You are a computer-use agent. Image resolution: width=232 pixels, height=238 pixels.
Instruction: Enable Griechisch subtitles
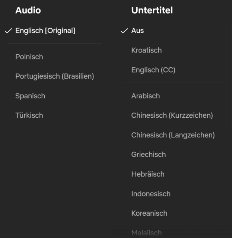click(x=148, y=155)
